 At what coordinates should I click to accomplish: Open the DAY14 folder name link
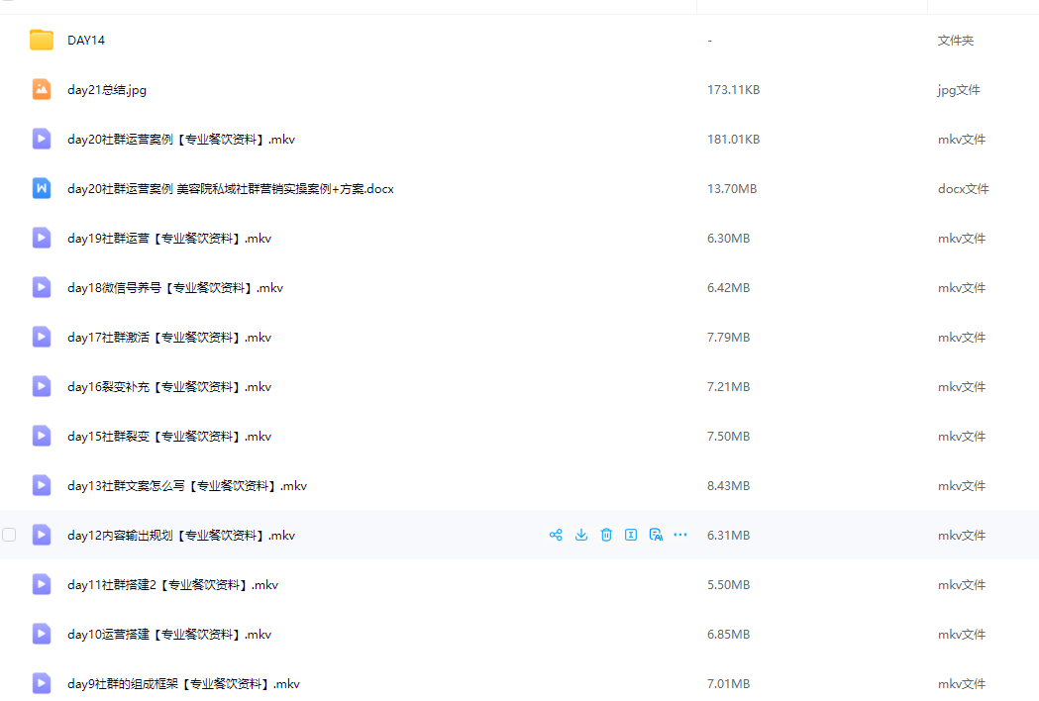(86, 41)
